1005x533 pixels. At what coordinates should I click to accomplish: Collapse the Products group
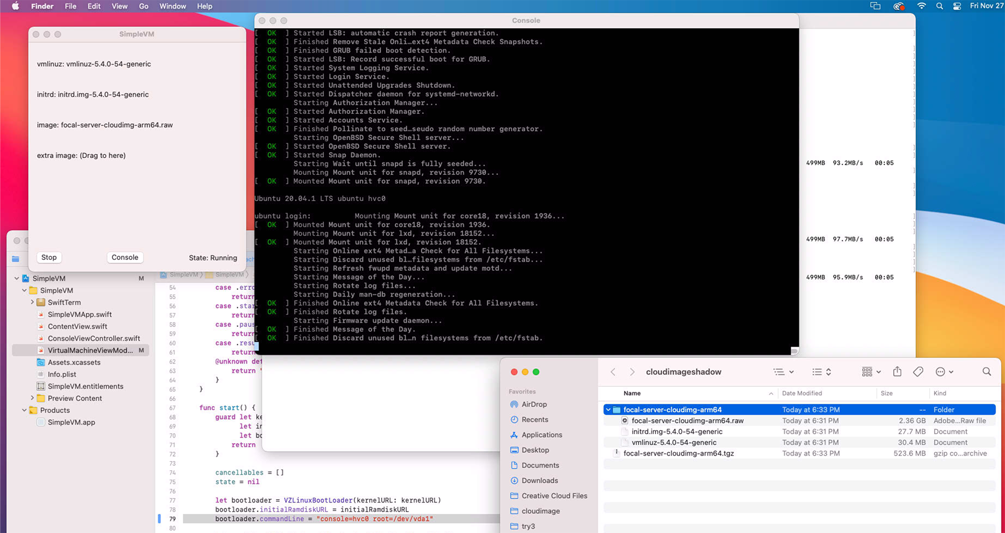[x=25, y=410]
